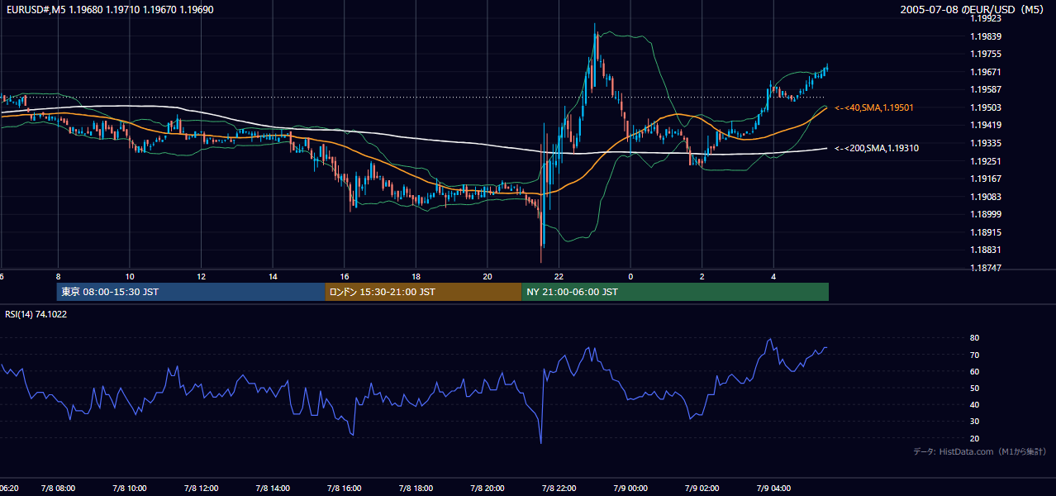The image size is (1056, 496).
Task: Click hour marker 12 under the price chart
Action: pyautogui.click(x=202, y=276)
